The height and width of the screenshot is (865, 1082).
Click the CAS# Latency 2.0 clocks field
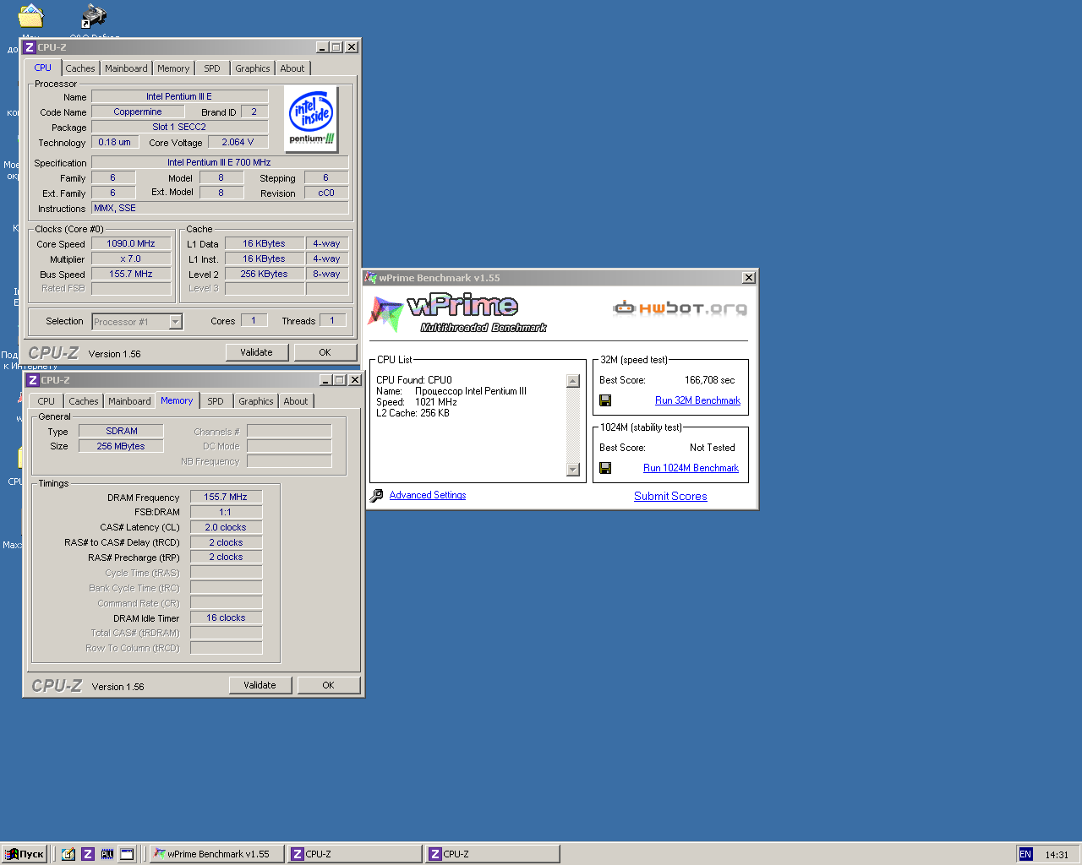[x=226, y=527]
